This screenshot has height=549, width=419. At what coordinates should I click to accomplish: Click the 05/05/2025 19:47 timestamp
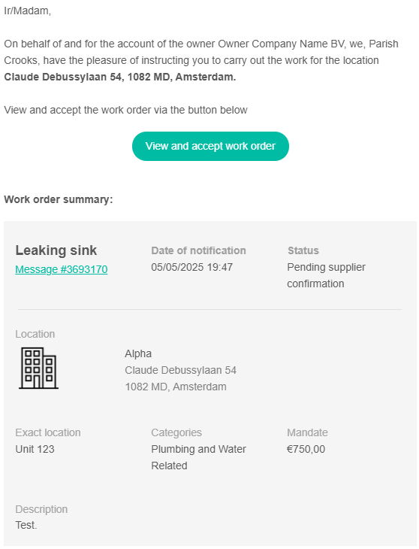(x=191, y=267)
